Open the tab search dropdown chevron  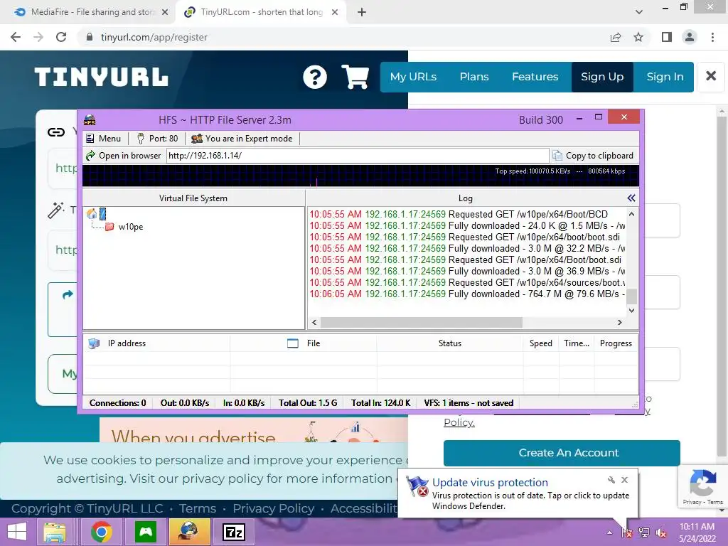tap(639, 12)
